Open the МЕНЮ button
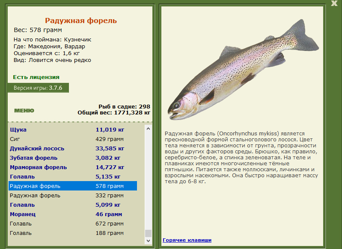This screenshot has height=249, width=342. pyautogui.click(x=24, y=111)
